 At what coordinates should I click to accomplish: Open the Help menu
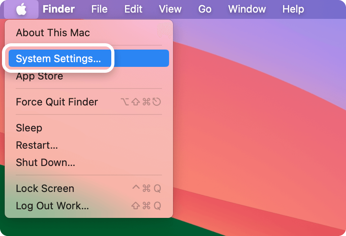pos(293,9)
